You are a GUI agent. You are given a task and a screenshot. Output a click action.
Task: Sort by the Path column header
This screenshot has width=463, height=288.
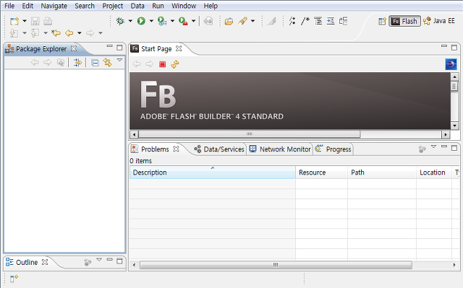tap(382, 173)
